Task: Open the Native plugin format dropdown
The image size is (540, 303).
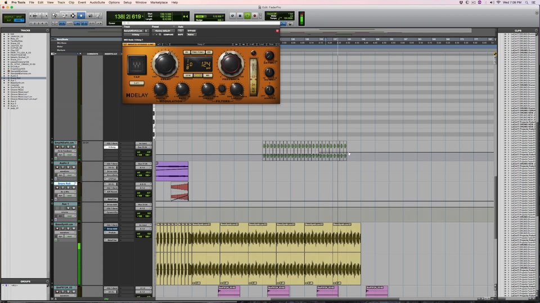Action: [191, 35]
